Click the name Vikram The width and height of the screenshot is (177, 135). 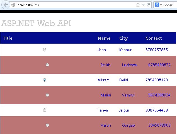103,80
